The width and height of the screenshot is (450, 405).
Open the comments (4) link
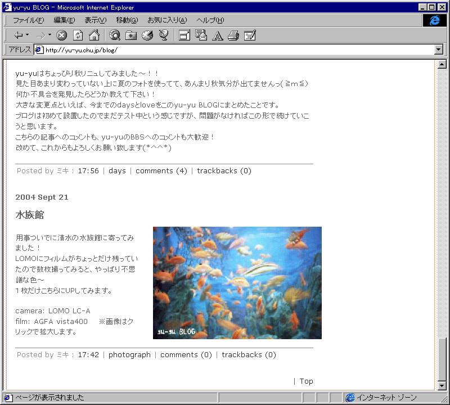pyautogui.click(x=161, y=171)
